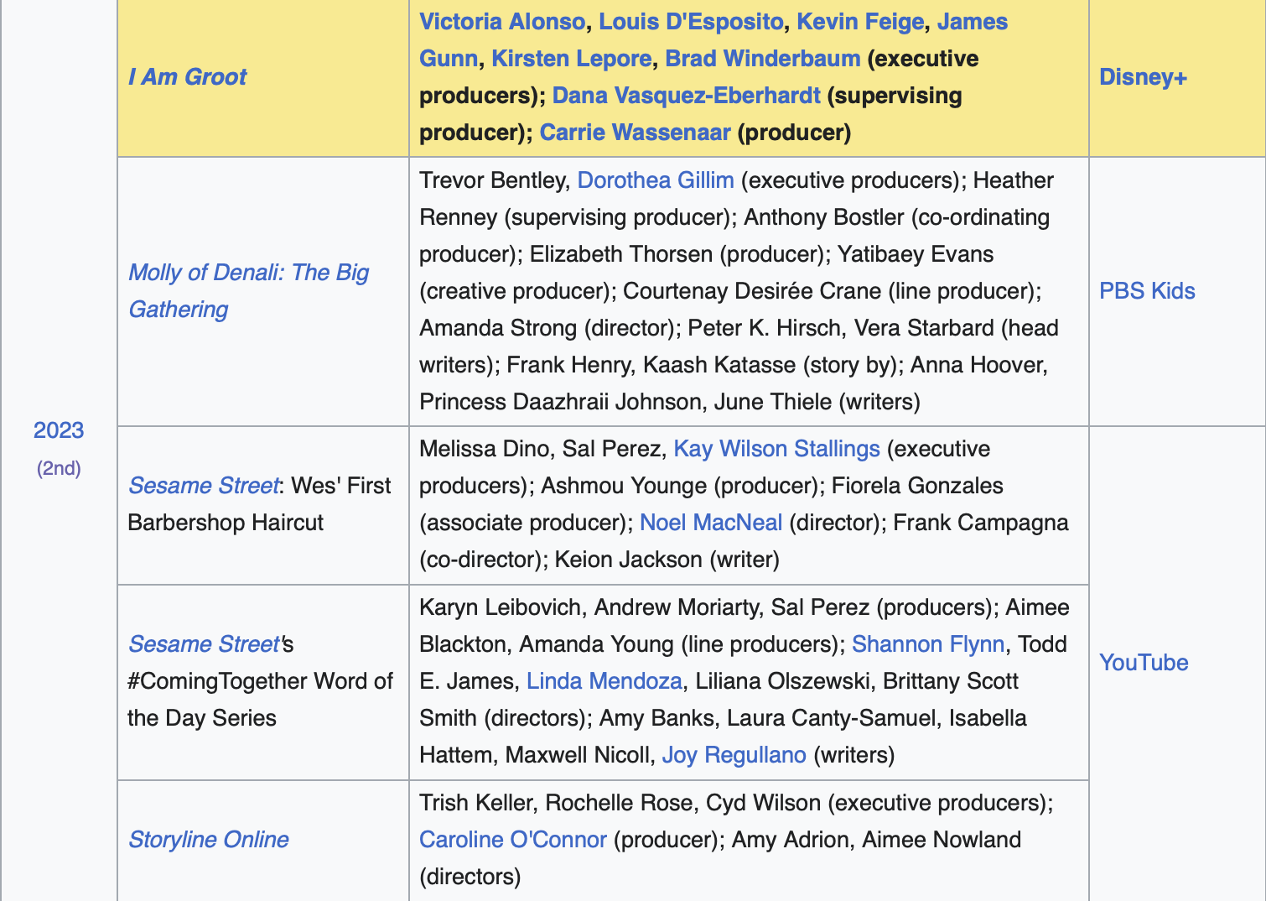Open Noel MacNeal's page
The height and width of the screenshot is (901, 1266).
click(711, 523)
